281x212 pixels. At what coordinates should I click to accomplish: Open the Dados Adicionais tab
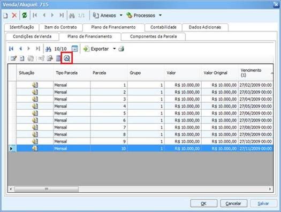pyautogui.click(x=205, y=27)
